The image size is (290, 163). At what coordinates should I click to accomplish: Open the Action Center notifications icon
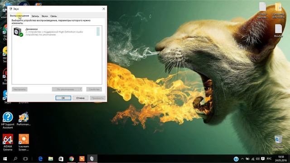point(263,159)
